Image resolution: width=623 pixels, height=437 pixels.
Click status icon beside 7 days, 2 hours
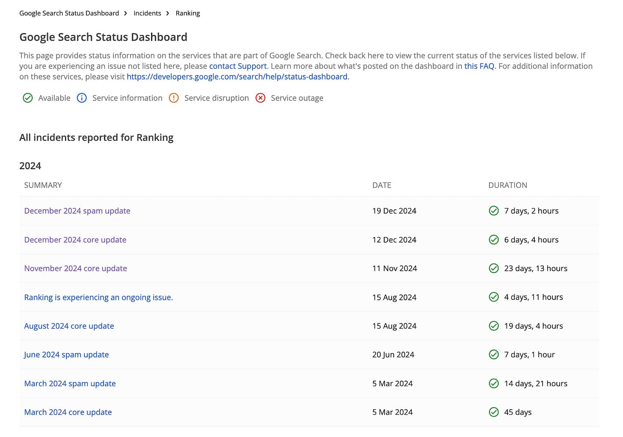pos(494,211)
